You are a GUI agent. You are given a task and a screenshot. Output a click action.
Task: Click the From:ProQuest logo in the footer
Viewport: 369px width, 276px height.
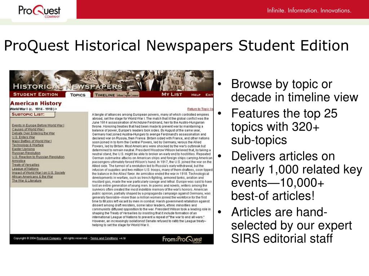point(182,239)
